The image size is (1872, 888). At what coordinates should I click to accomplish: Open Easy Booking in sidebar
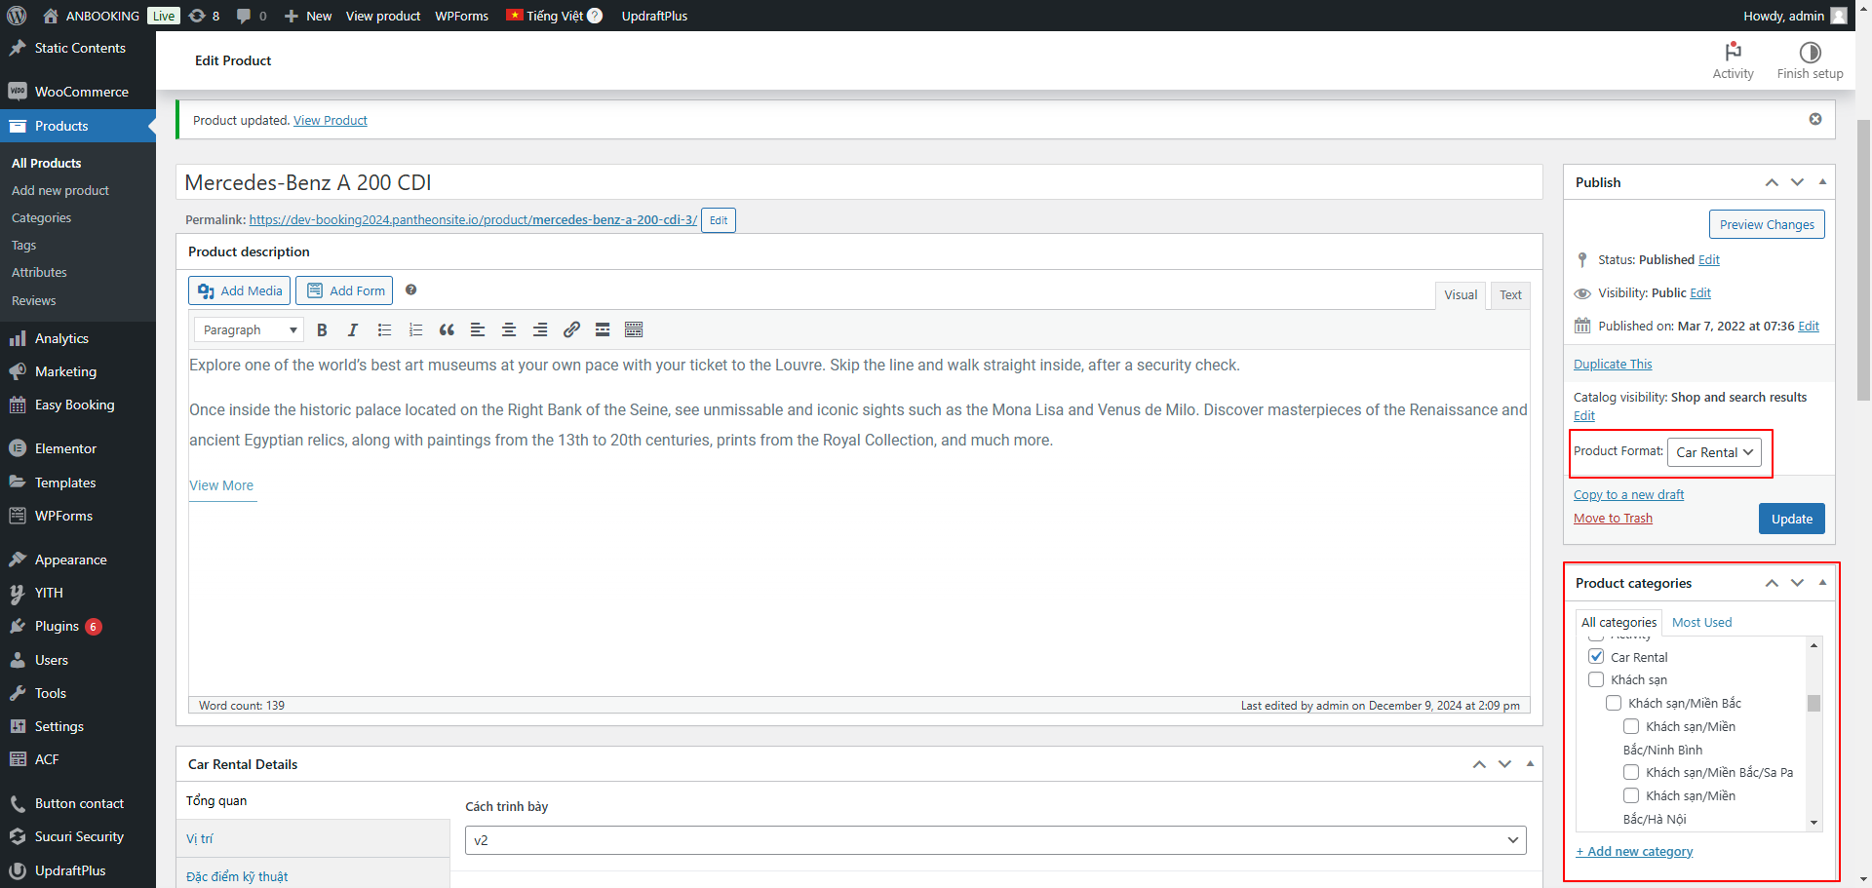(78, 405)
